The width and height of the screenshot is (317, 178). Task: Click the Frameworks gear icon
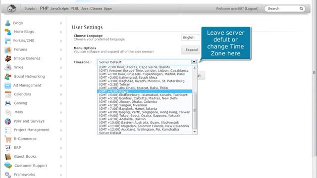click(8, 175)
